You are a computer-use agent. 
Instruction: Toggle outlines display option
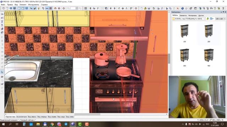[x=19, y=8]
